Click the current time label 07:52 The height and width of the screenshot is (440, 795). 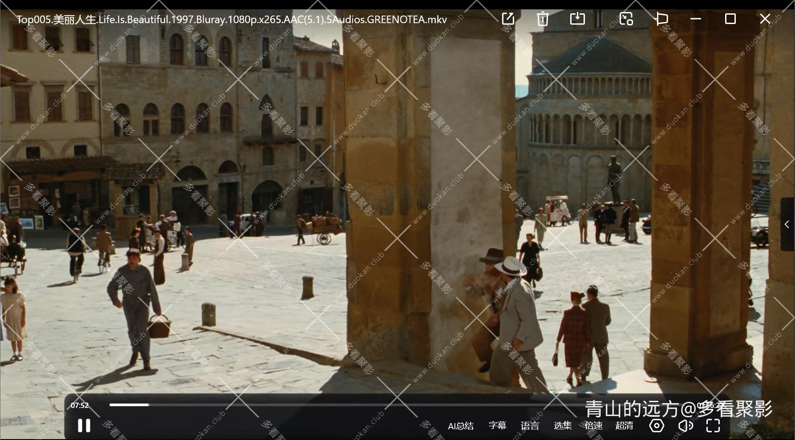80,405
